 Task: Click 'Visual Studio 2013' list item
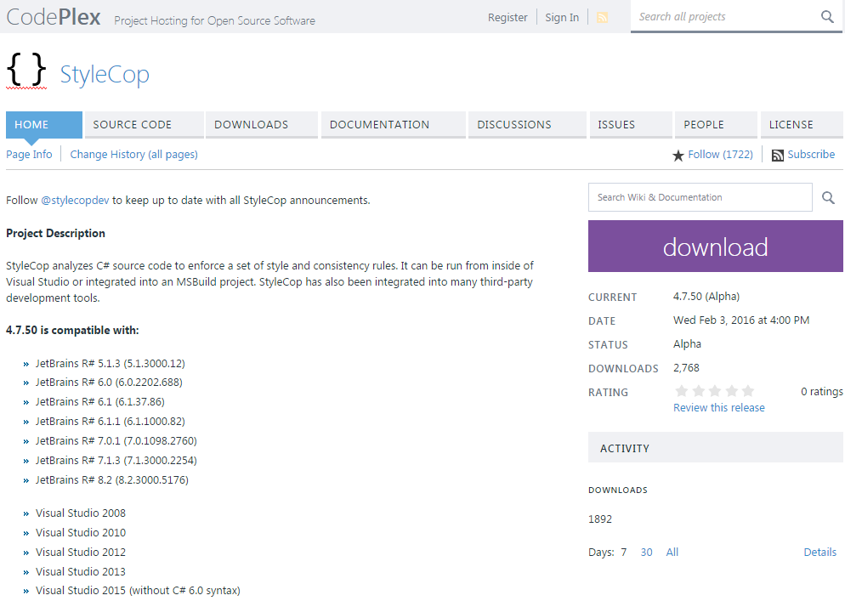81,571
